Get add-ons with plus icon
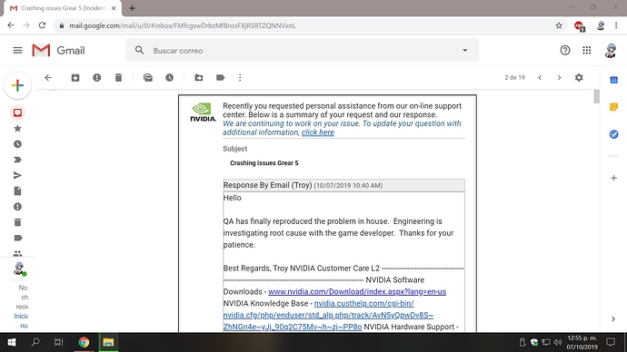This screenshot has width=627, height=352. coord(613,178)
